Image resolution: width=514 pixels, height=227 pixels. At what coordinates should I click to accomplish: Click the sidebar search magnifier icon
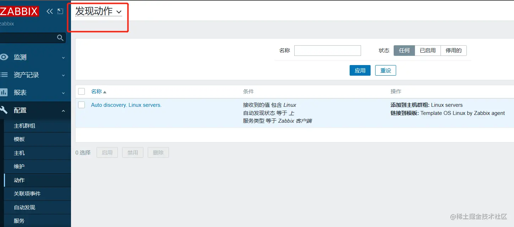pyautogui.click(x=60, y=38)
